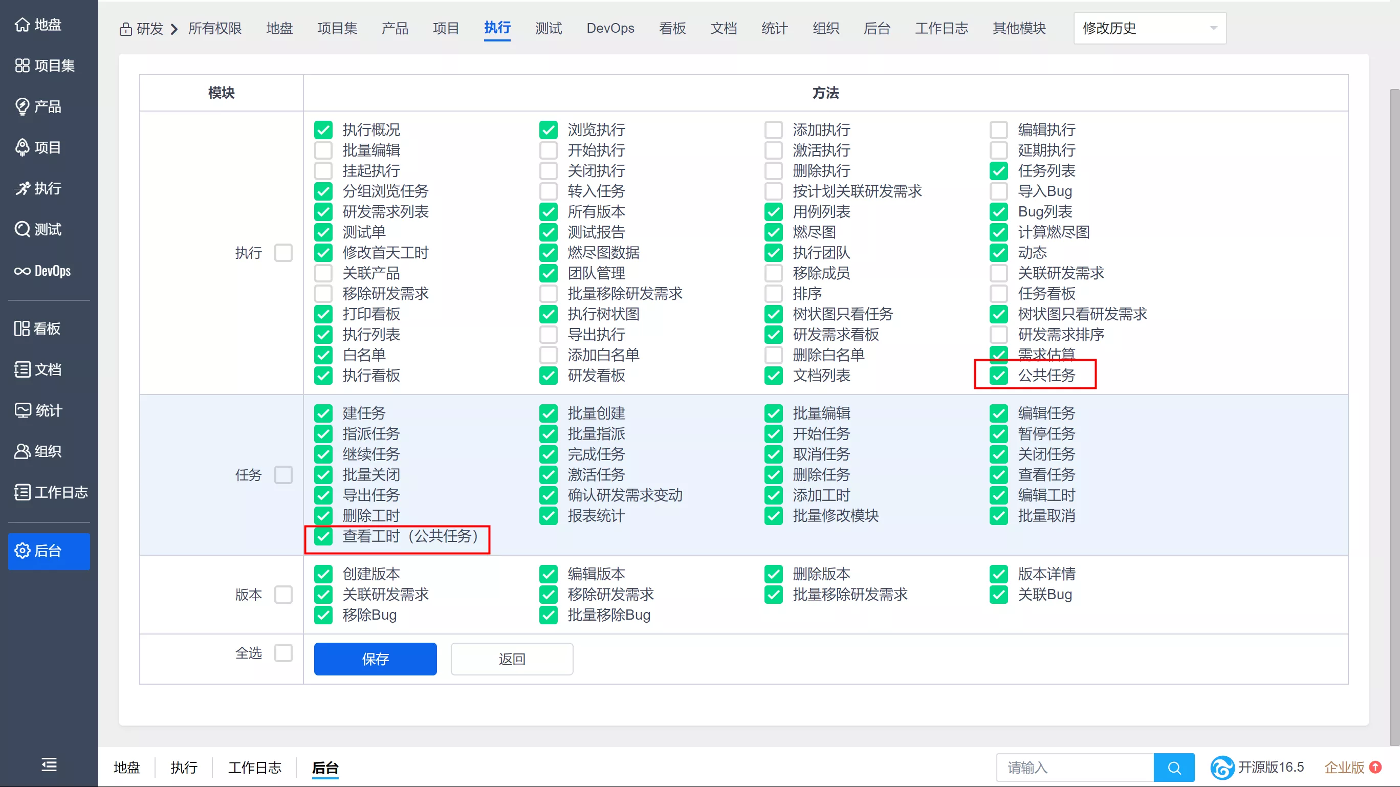Switch to the 所有权限 tab

click(215, 28)
